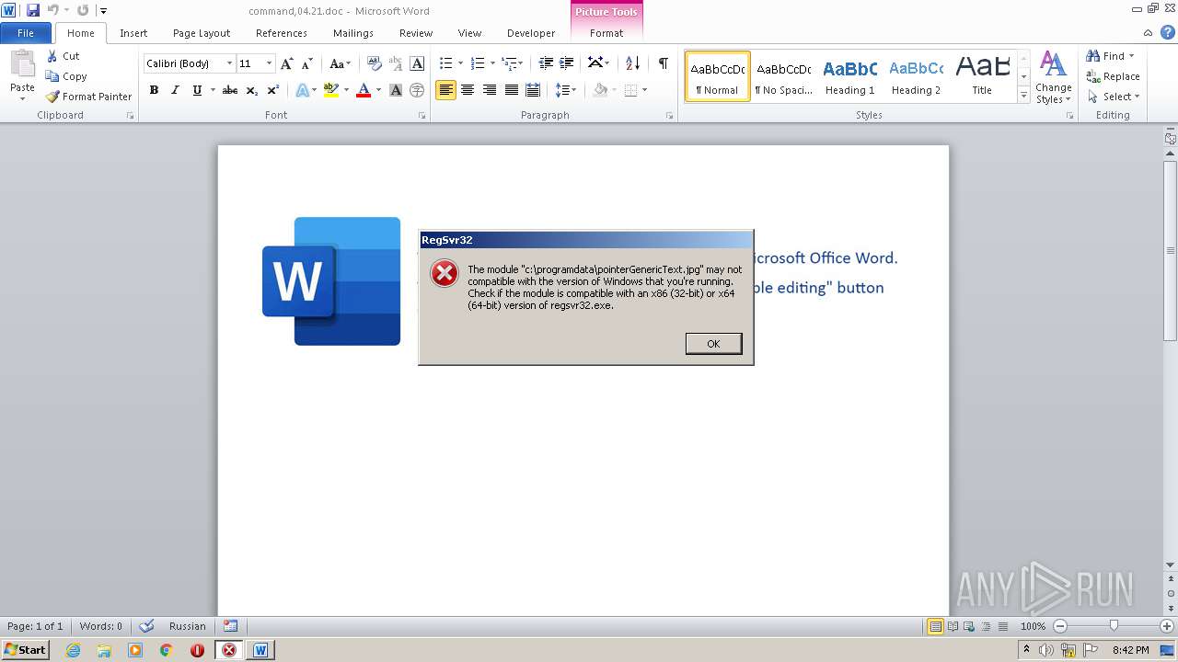This screenshot has height=662, width=1178.
Task: Click the Windows Start button
Action: pyautogui.click(x=25, y=650)
